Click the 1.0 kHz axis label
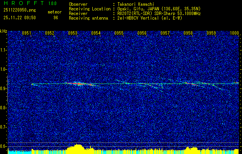 click(x=3, y=69)
